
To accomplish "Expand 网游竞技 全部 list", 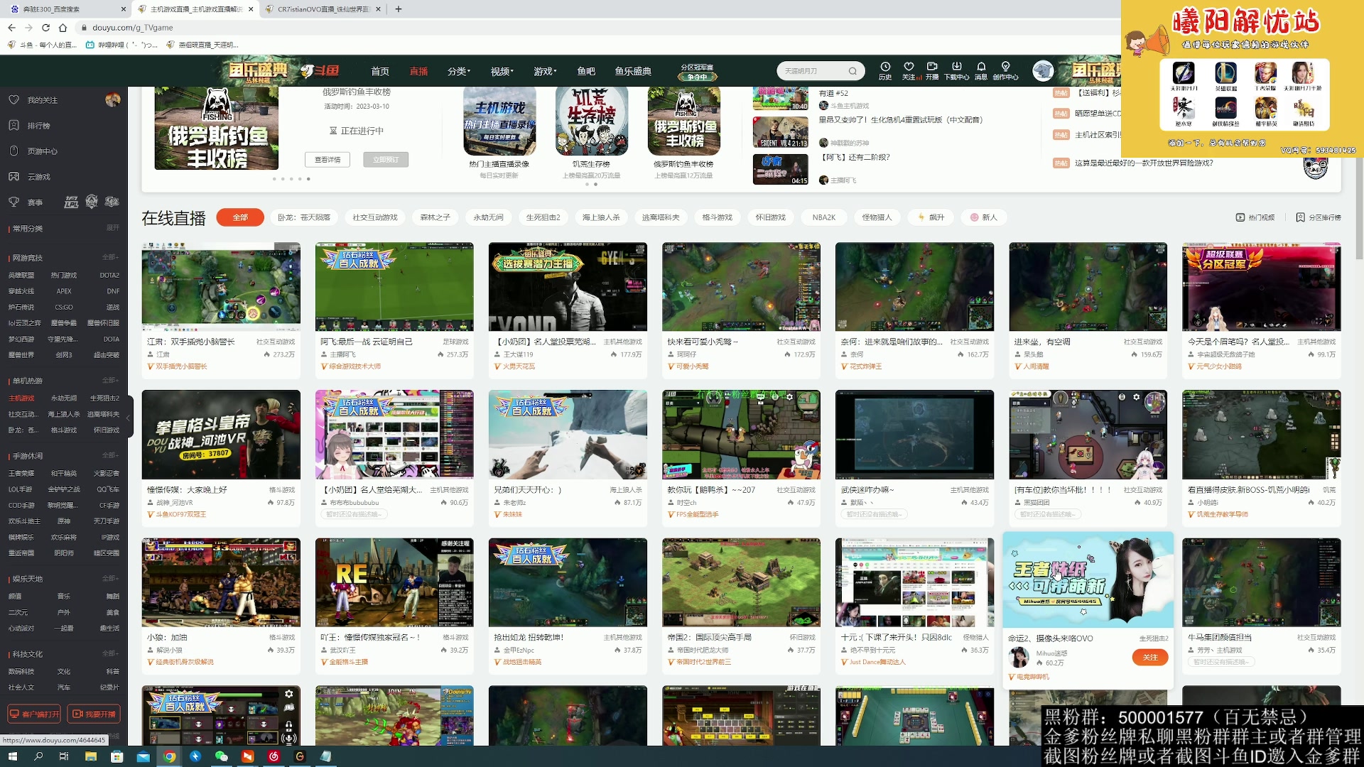I will (x=110, y=257).
